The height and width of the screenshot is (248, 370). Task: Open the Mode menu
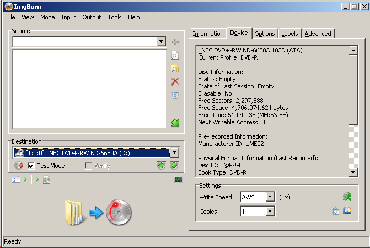pyautogui.click(x=47, y=17)
